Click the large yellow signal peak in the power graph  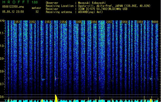[x=56, y=98]
